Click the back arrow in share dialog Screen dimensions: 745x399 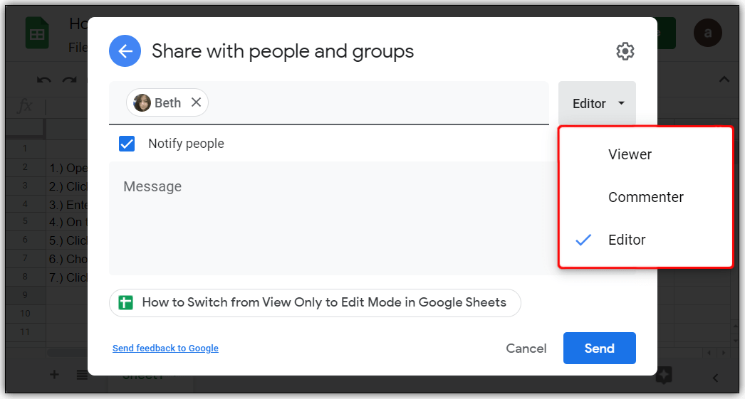click(x=125, y=51)
